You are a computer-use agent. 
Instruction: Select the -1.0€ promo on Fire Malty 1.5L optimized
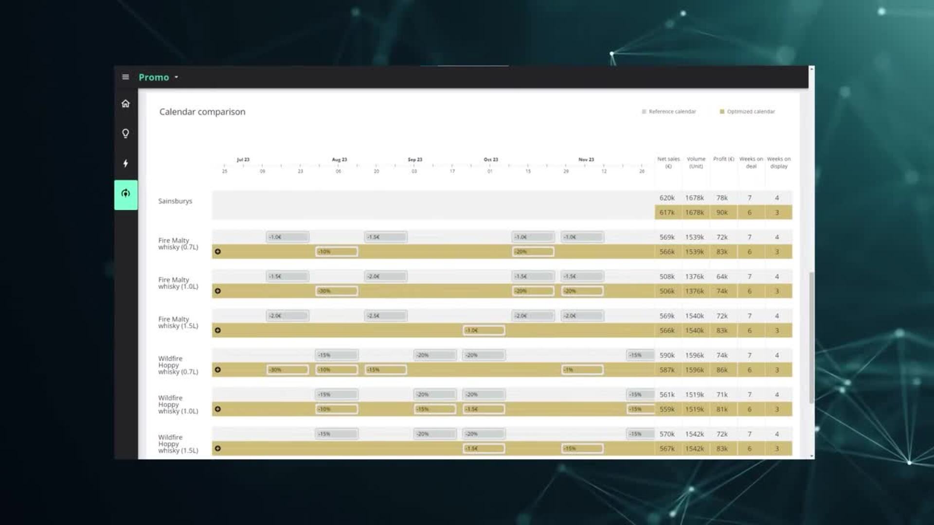(484, 330)
